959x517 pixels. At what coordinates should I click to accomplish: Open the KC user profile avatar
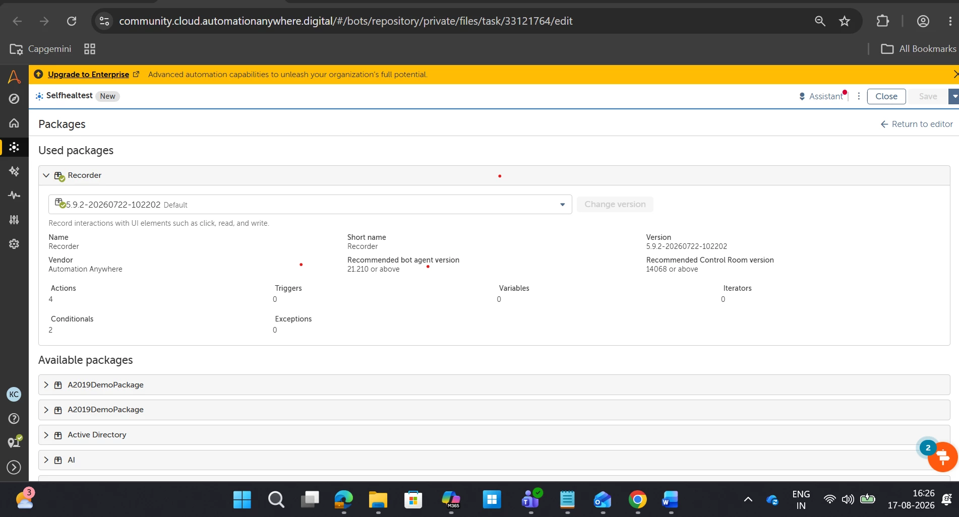14,395
